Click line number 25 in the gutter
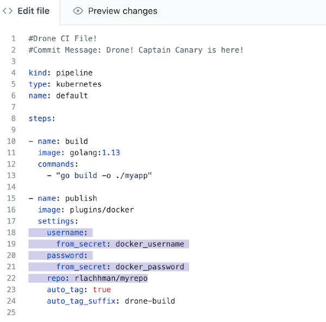Screen dimensions: 326x322 [x=11, y=312]
